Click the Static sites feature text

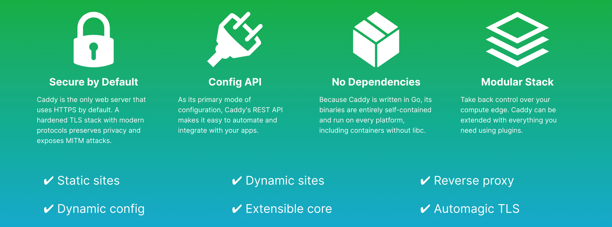[88, 181]
